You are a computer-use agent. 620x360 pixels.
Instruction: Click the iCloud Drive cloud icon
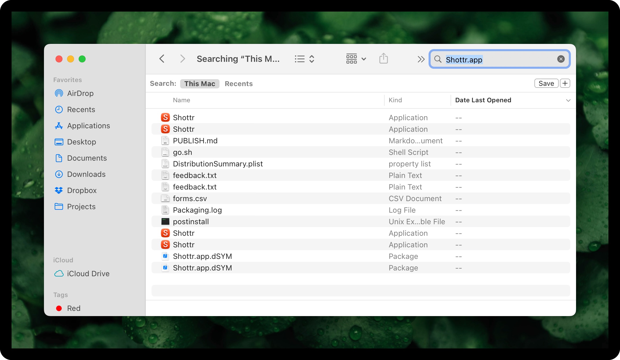(59, 274)
